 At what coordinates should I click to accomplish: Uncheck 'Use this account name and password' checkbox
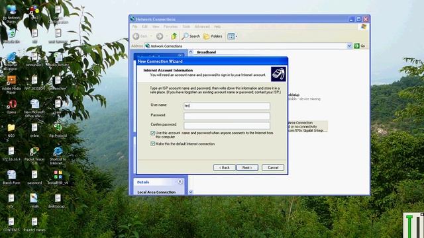click(153, 133)
